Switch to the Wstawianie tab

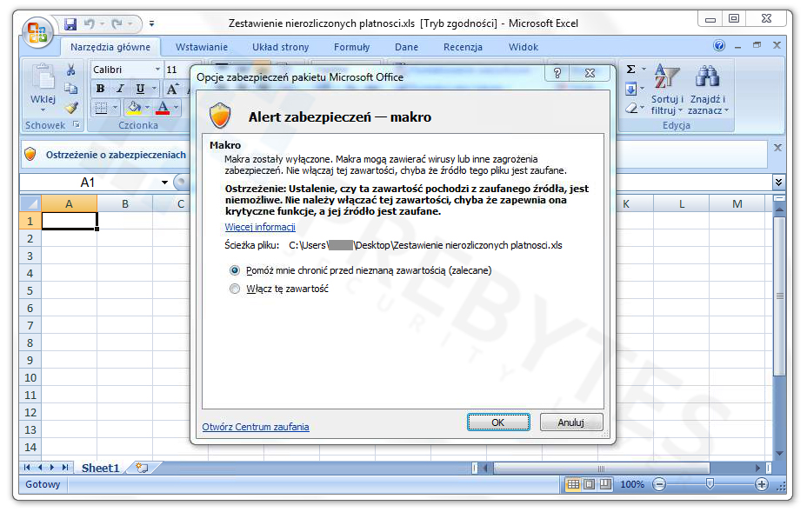[201, 47]
